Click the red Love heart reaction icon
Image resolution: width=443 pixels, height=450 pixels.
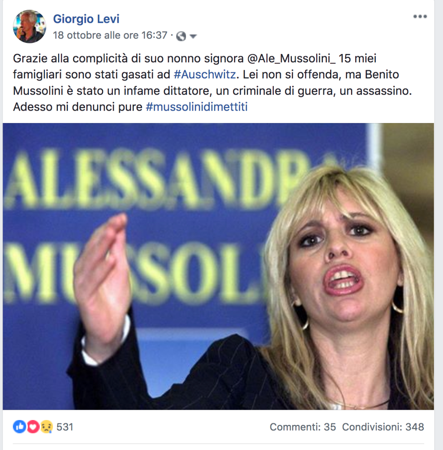pyautogui.click(x=33, y=427)
